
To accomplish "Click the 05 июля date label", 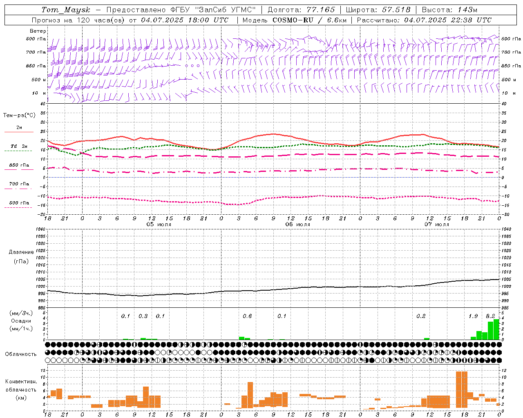I will click(x=159, y=225).
